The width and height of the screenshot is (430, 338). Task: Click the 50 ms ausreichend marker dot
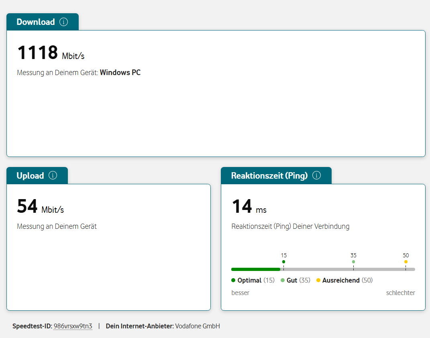click(406, 262)
